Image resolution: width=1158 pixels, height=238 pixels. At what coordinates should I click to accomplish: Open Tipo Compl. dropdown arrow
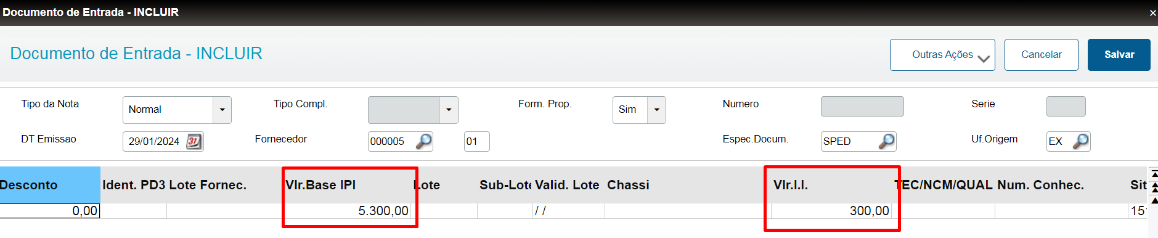pos(449,110)
